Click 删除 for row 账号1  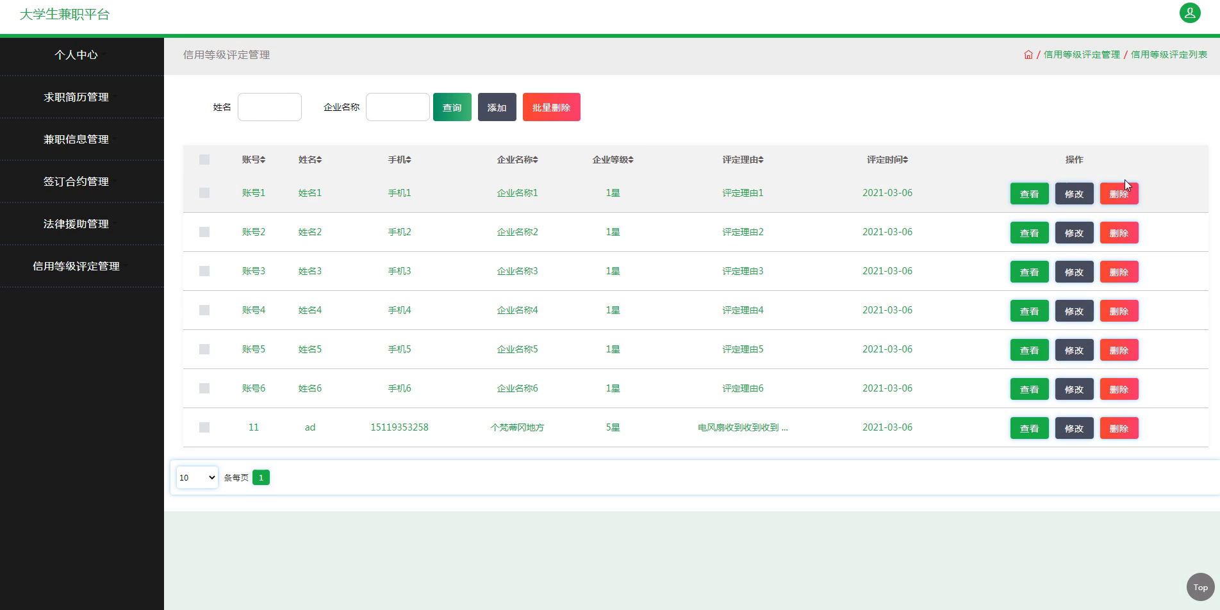pyautogui.click(x=1119, y=194)
